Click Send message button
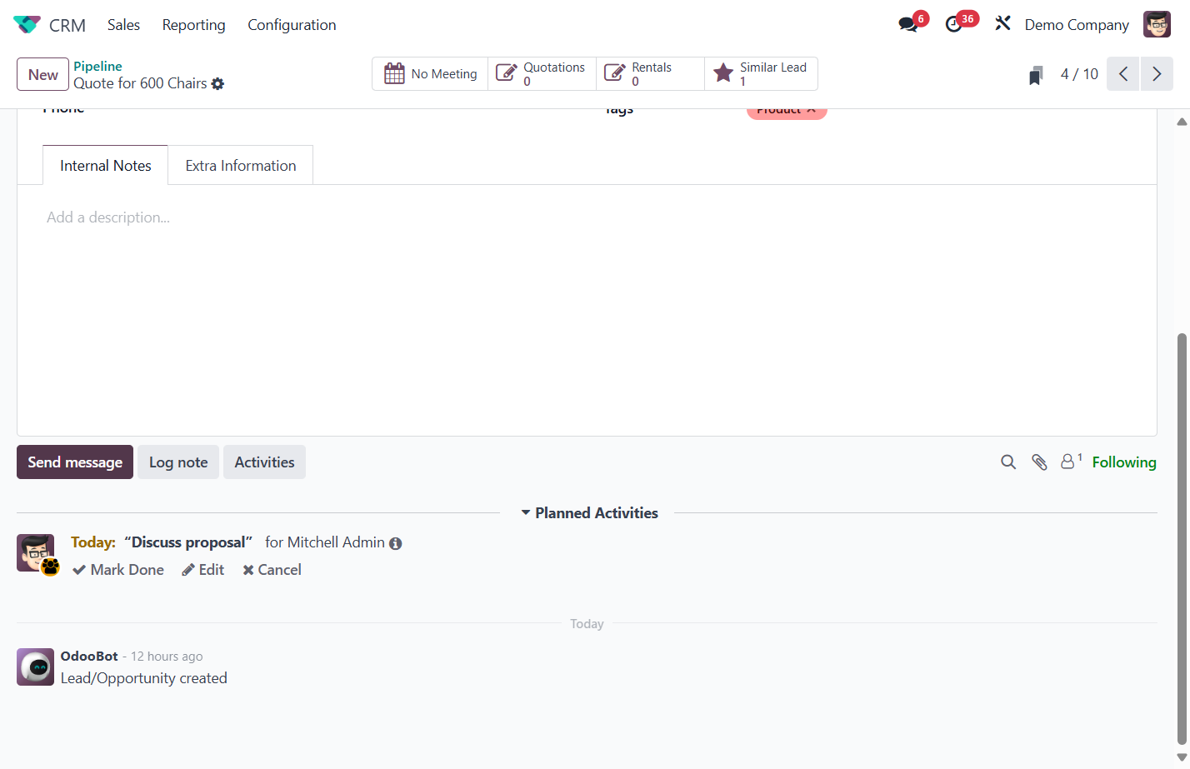 tap(75, 462)
